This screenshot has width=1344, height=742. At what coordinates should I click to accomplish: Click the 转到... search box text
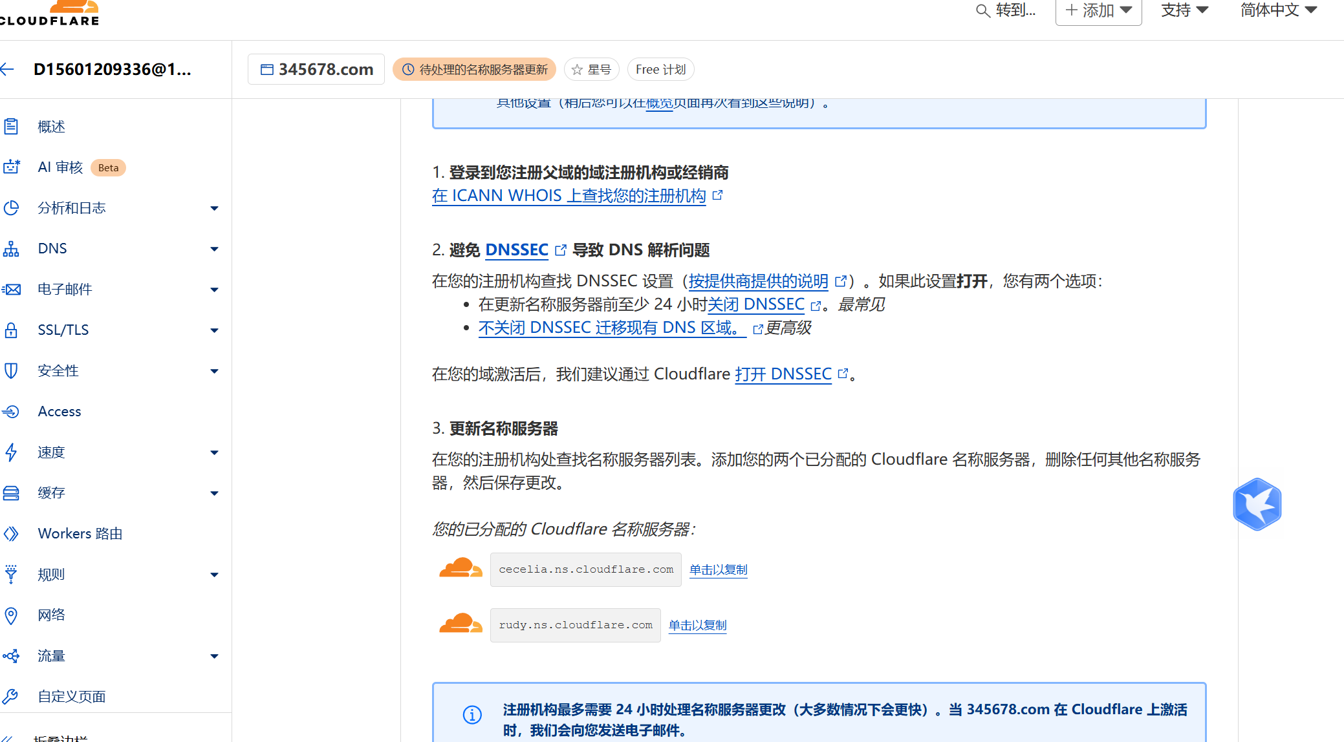point(1015,10)
